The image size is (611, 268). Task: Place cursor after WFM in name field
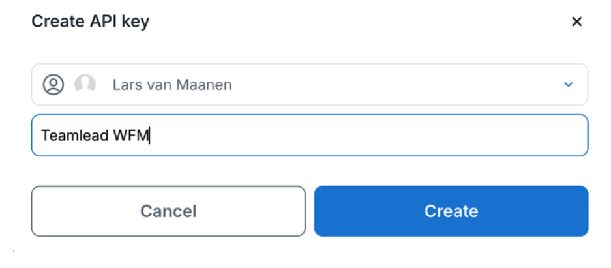(151, 136)
